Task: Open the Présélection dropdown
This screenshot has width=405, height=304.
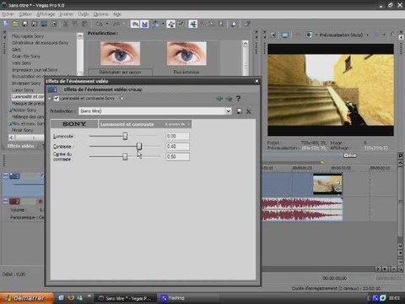Action: coord(229,111)
